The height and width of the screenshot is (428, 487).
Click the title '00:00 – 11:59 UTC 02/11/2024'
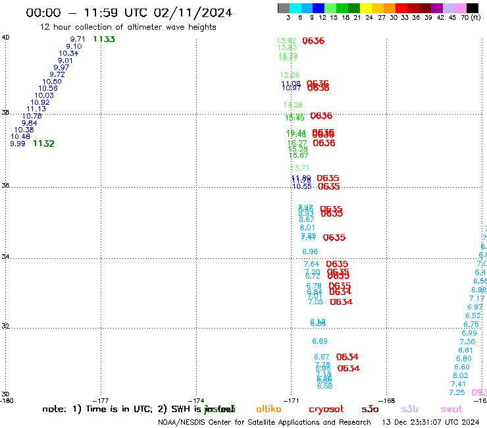tap(129, 13)
